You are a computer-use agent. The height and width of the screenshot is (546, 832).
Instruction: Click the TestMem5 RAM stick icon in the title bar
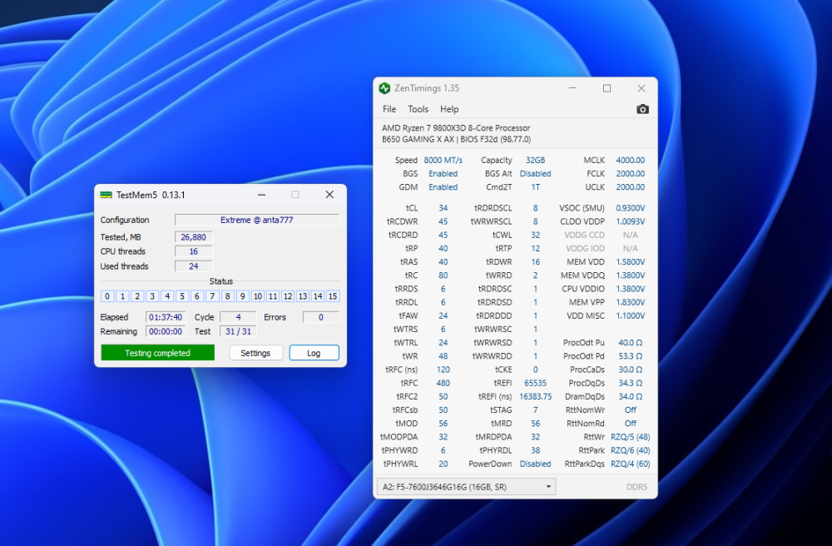[x=106, y=194]
